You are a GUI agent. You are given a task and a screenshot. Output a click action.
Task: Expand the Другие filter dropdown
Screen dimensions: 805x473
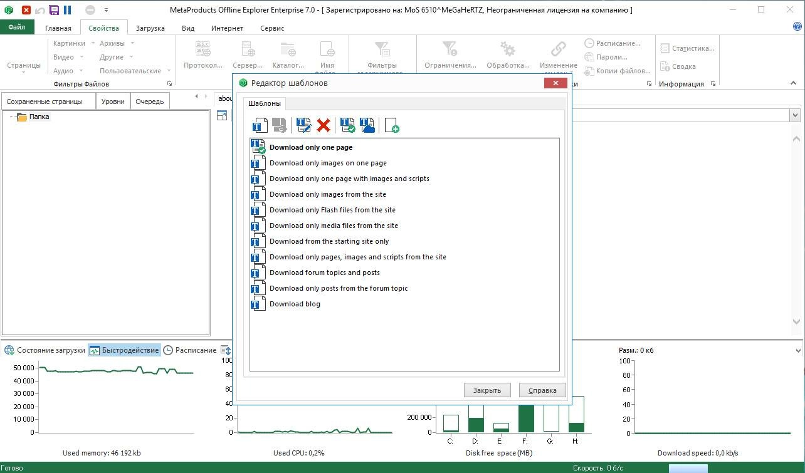pyautogui.click(x=131, y=57)
